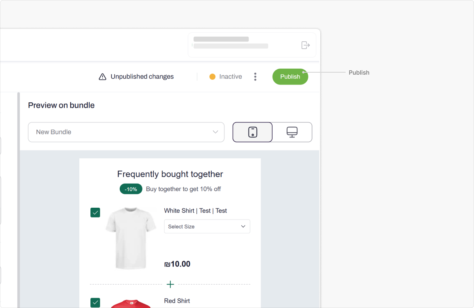Uncheck the White Shirt checkbox
The image size is (474, 308).
tap(95, 212)
